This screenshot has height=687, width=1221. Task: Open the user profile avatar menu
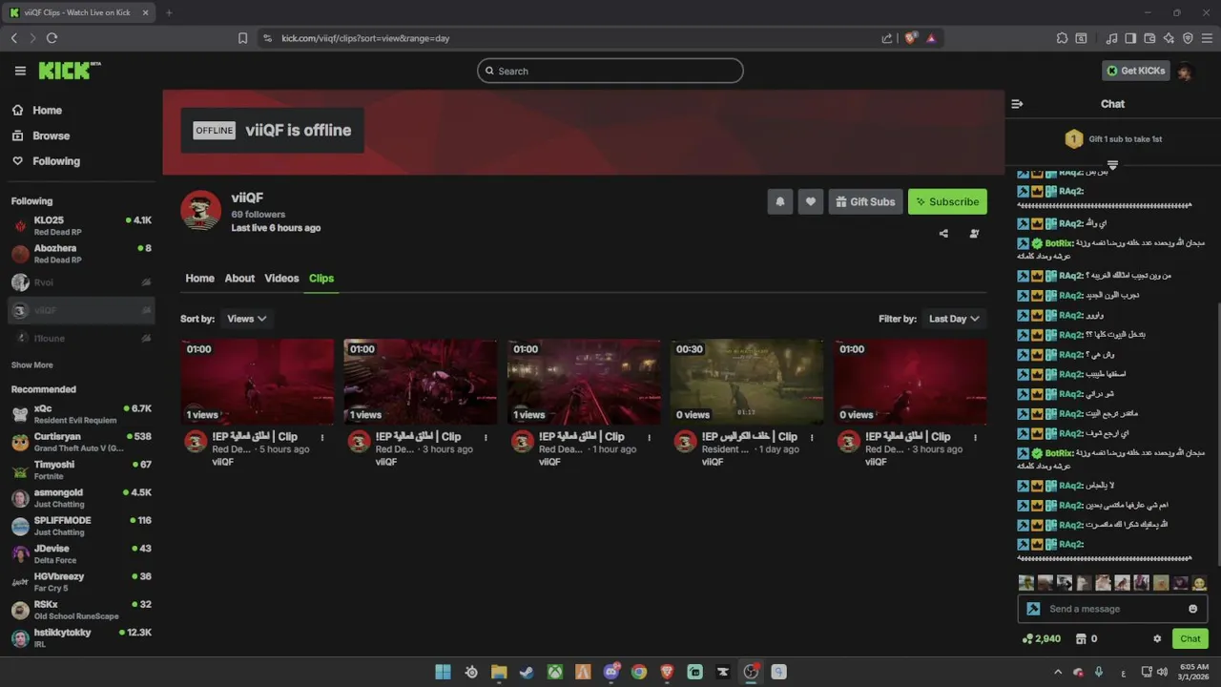point(1186,71)
